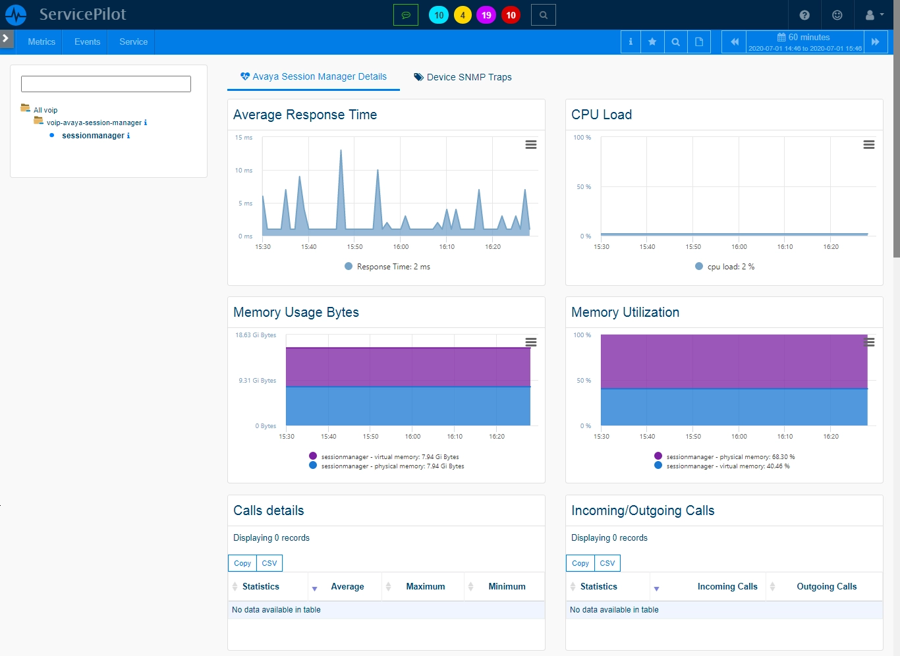Viewport: 900px width, 656px height.
Task: Open the user account dropdown in the header
Action: pos(874,15)
